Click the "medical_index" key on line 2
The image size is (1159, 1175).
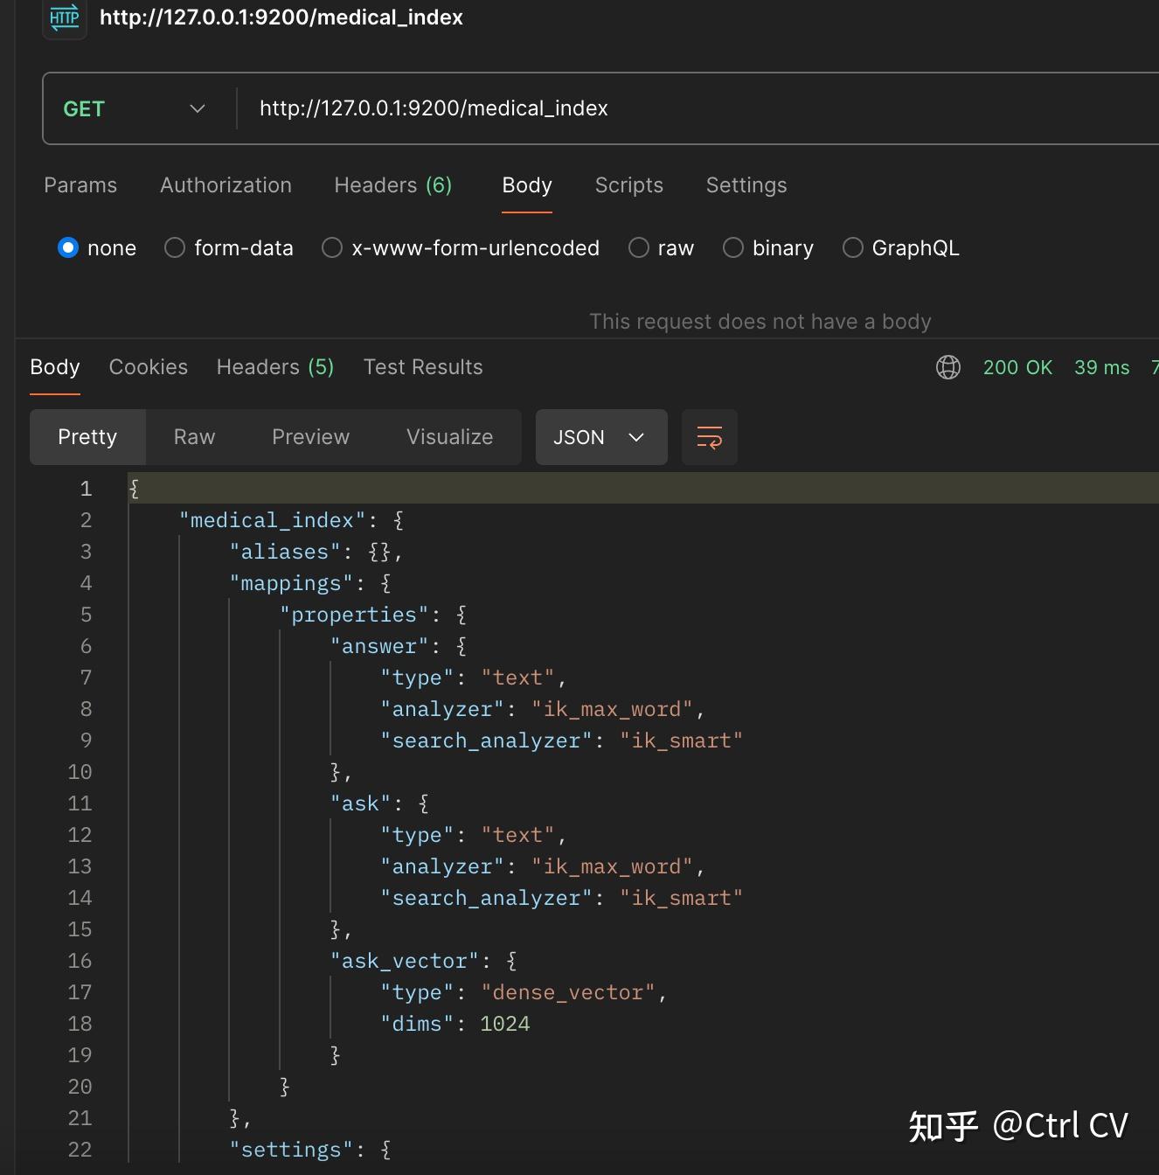point(272,520)
